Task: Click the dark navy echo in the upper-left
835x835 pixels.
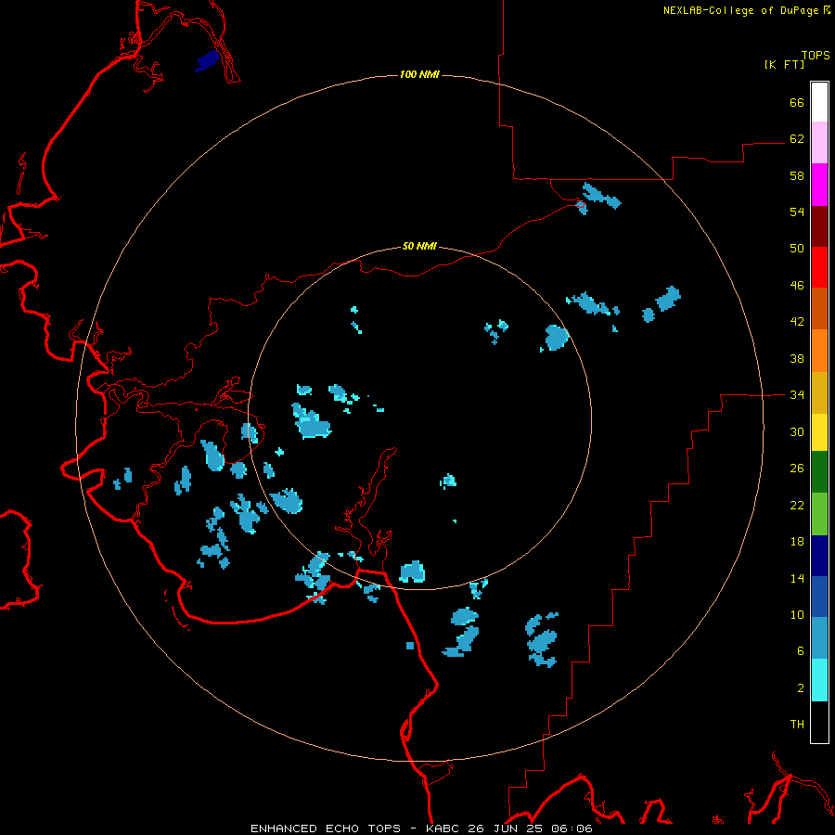Action: pyautogui.click(x=208, y=60)
